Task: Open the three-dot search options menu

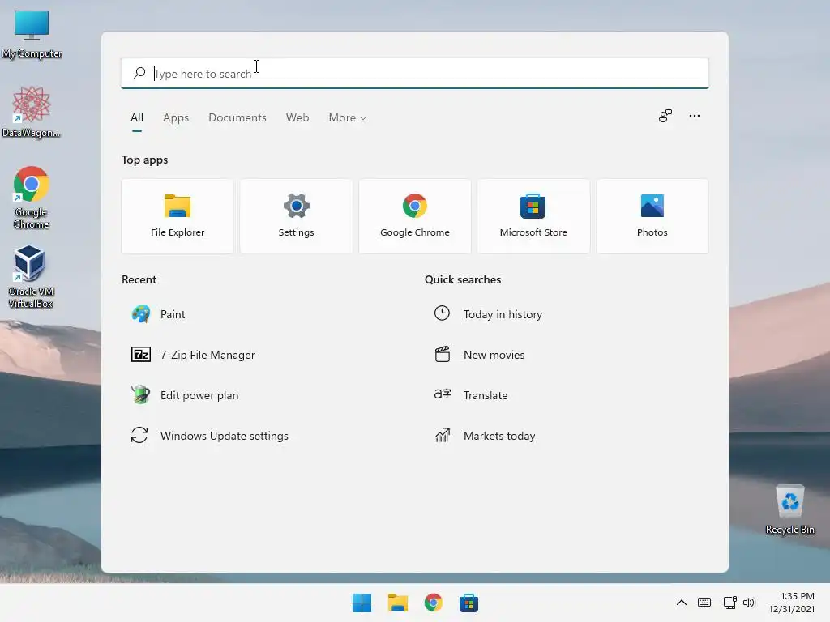Action: pyautogui.click(x=695, y=116)
